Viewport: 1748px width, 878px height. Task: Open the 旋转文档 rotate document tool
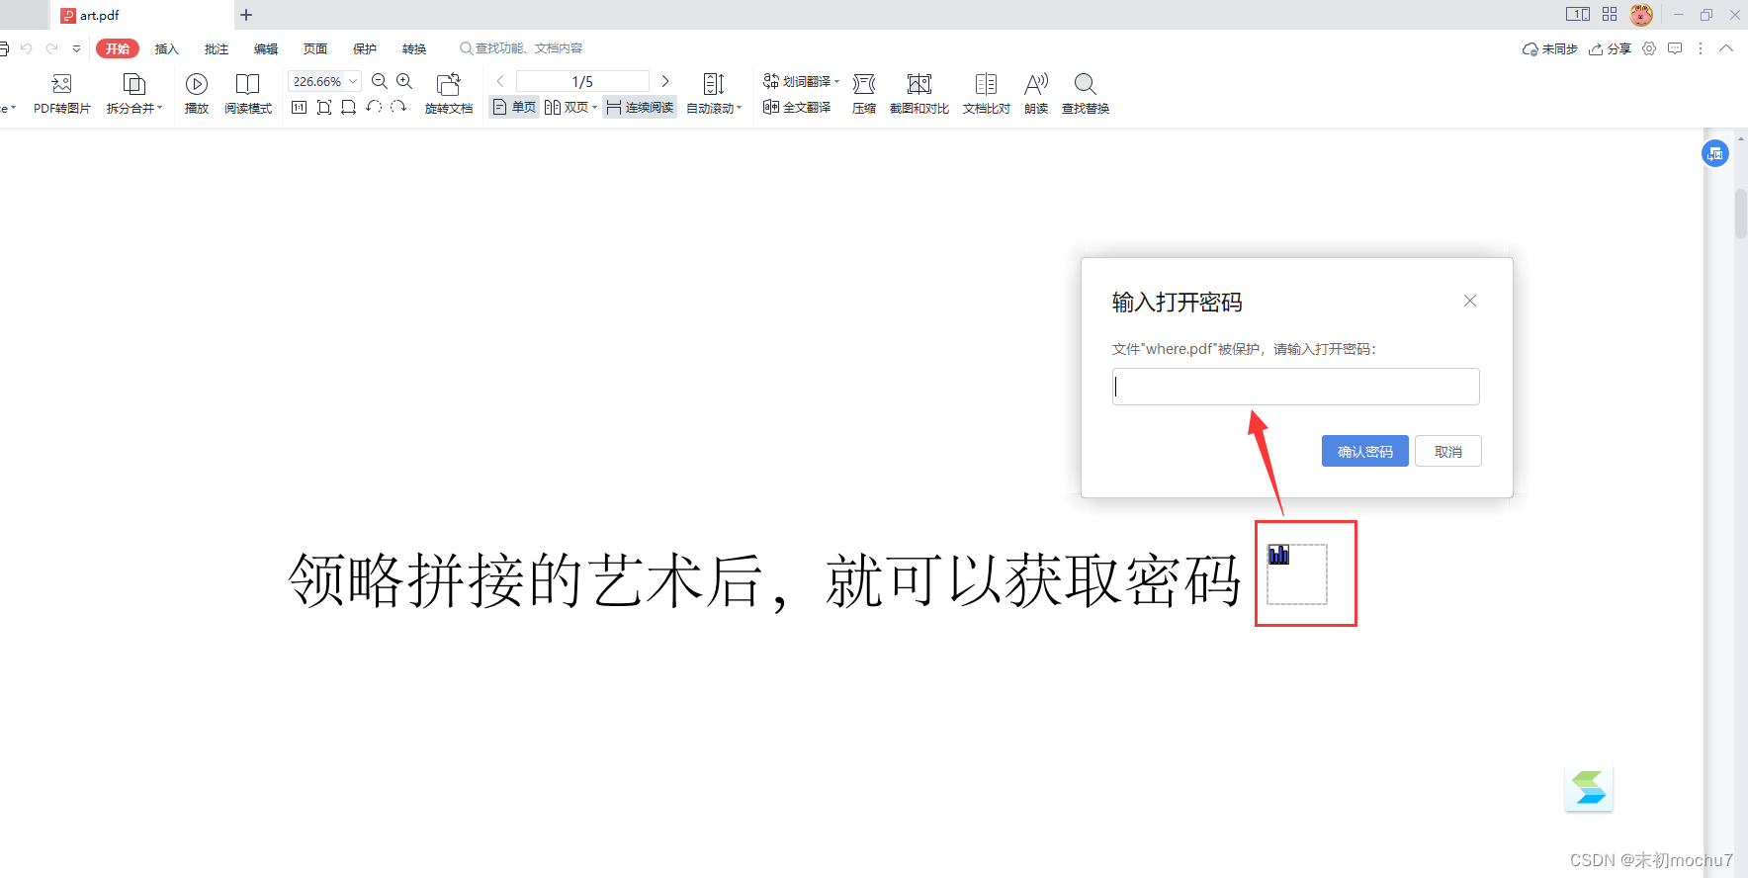(449, 94)
